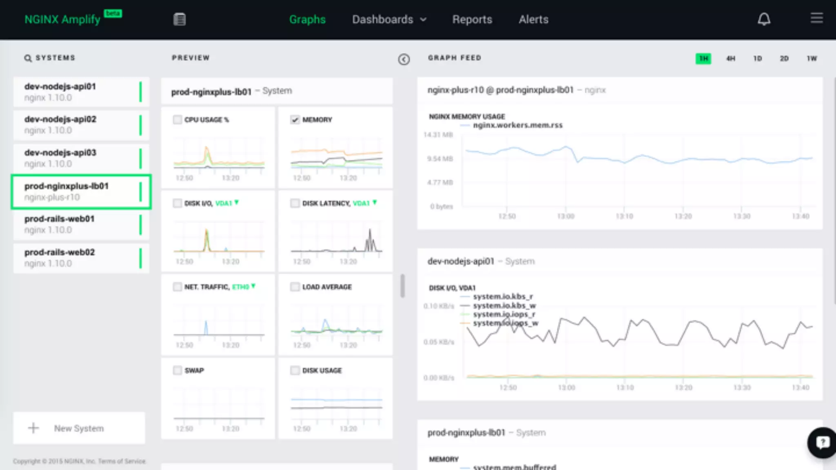This screenshot has width=836, height=470.
Task: Select system prod-rails-web02
Action: point(81,258)
